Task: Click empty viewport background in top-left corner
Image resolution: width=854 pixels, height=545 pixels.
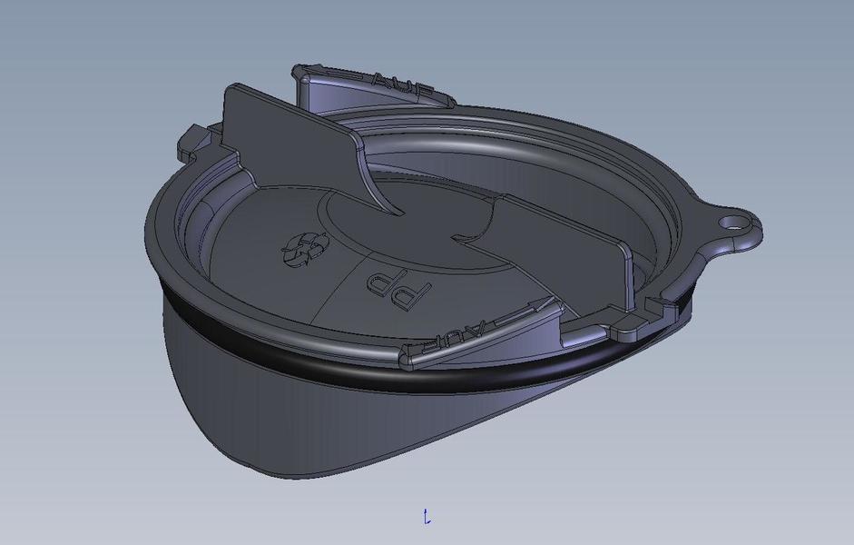Action: [x=54, y=45]
